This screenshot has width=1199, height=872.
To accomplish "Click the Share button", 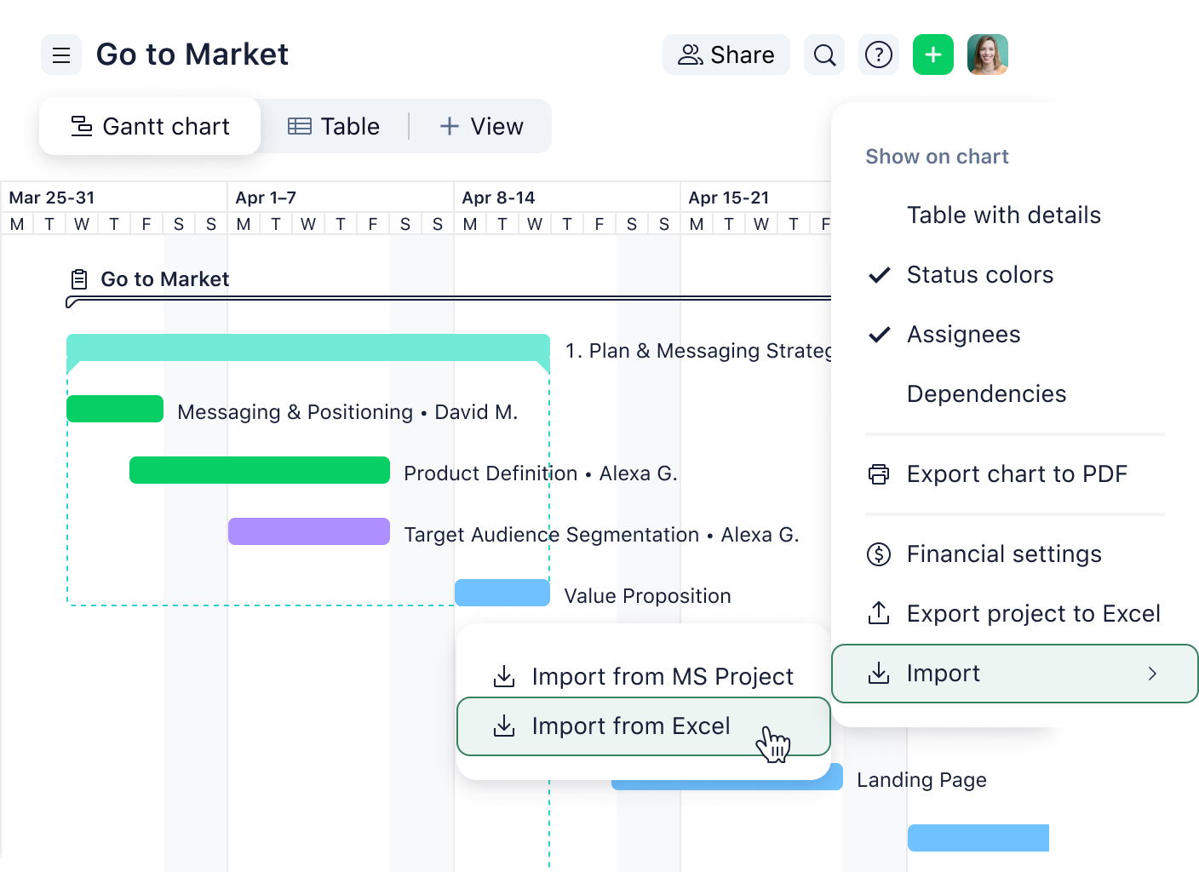I will 726,54.
